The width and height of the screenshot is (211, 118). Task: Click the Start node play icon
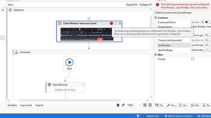coord(69,62)
